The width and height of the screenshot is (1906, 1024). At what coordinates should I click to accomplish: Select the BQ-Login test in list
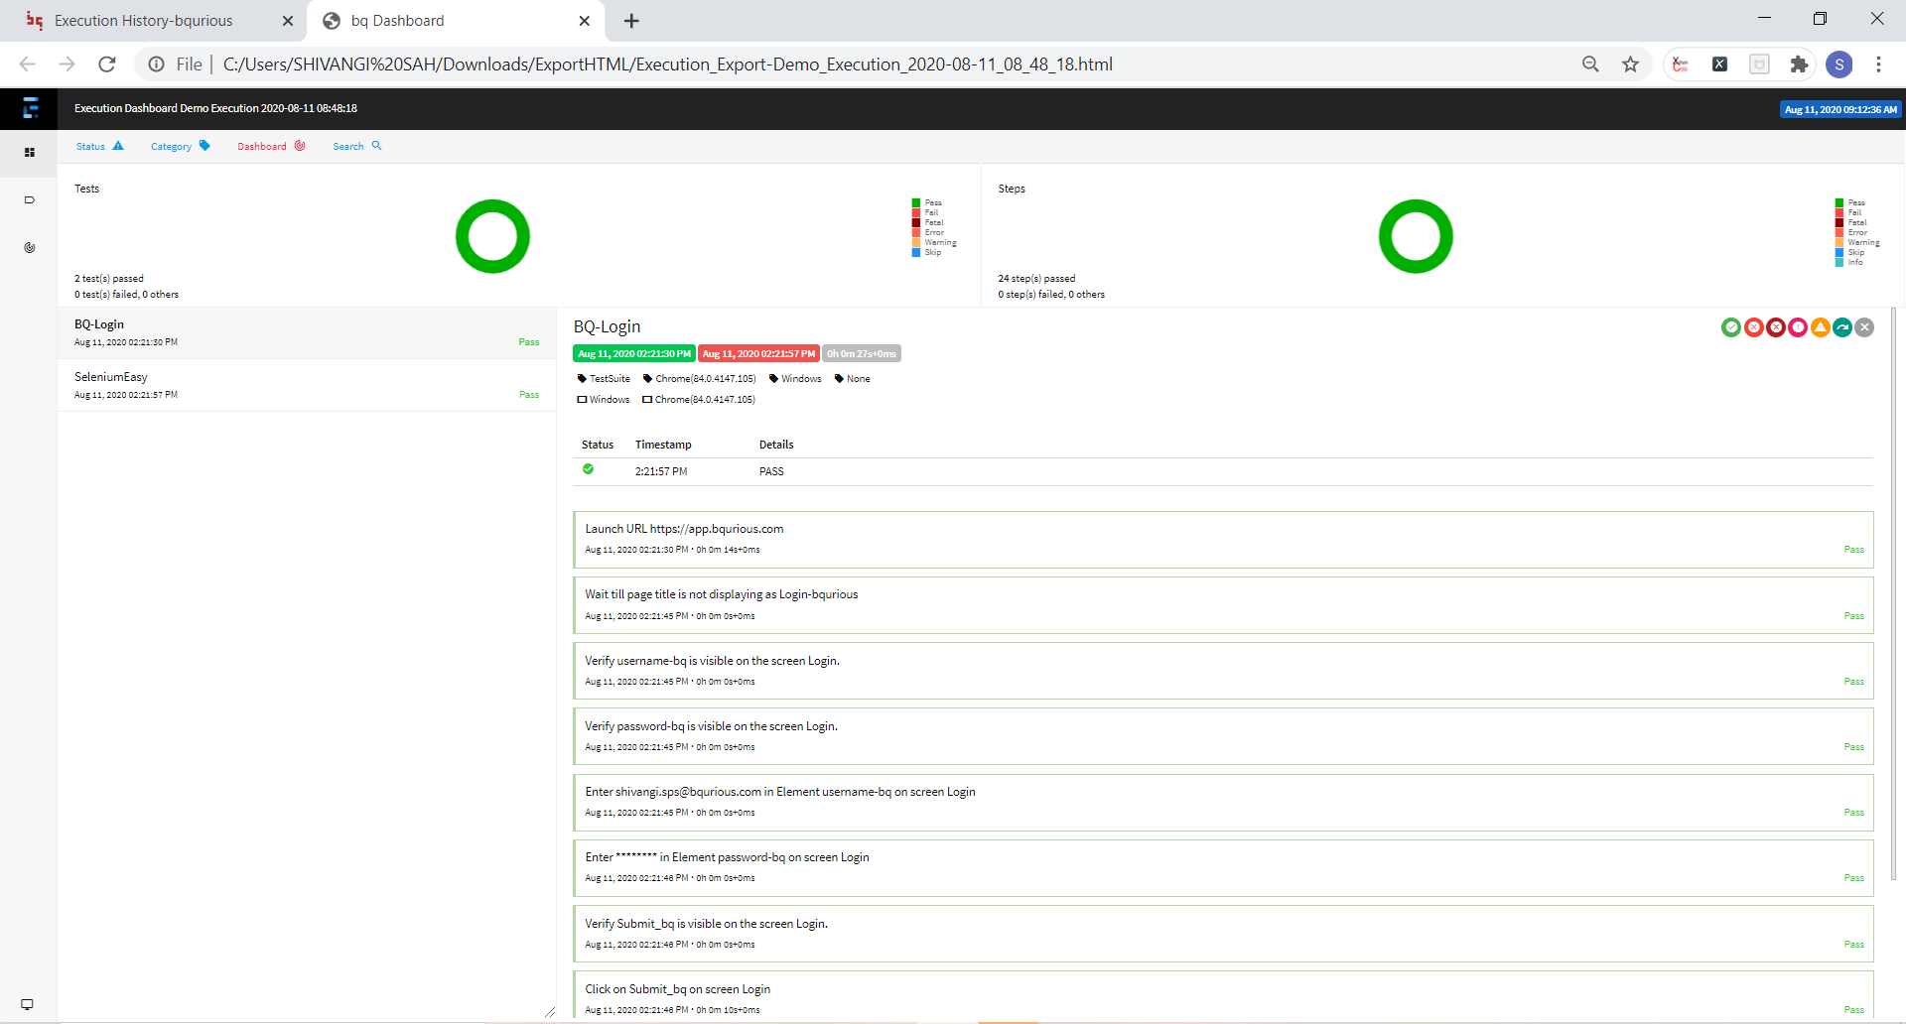pos(307,333)
